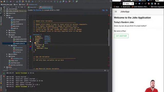164x92 pixels.
Task: Click the primary color swatch in the gutter
Action: tap(30, 36)
